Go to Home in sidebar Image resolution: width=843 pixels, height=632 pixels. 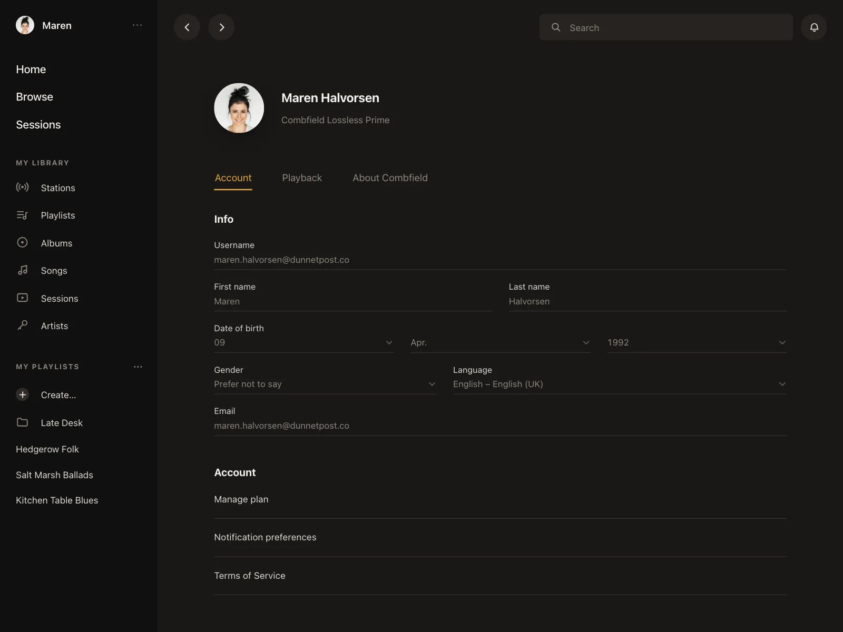click(31, 70)
